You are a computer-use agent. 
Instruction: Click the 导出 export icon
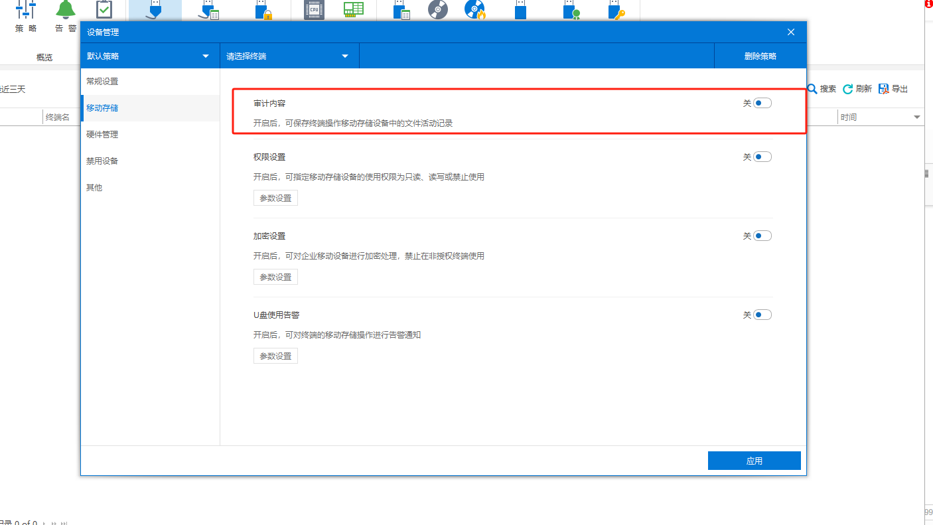coord(883,89)
